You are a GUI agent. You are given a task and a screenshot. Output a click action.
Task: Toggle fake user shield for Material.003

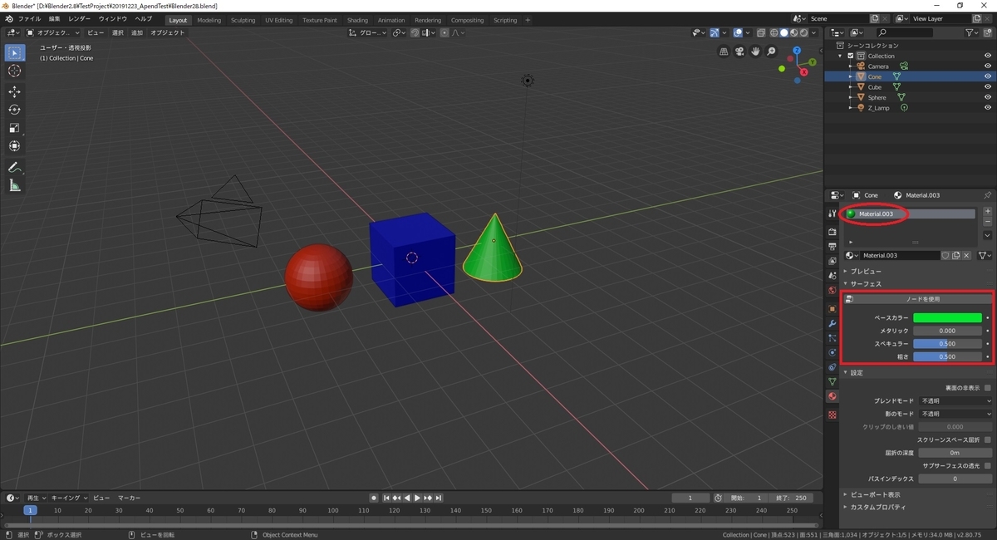pos(945,255)
